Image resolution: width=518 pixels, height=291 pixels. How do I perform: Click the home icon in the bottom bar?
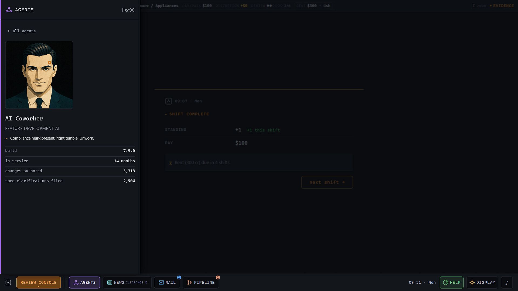coord(8,282)
